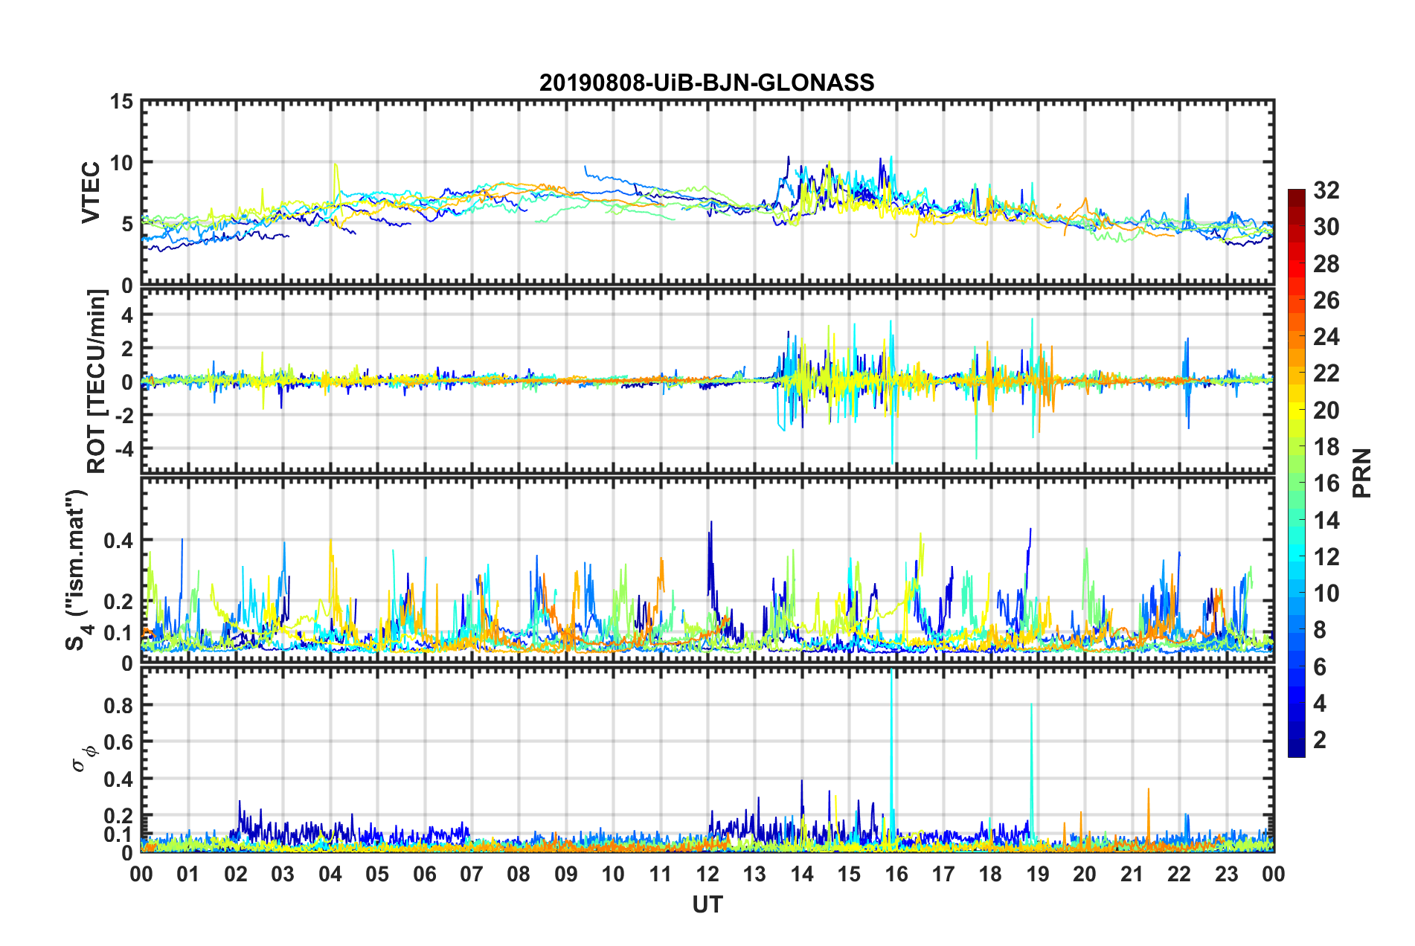Image resolution: width=1415 pixels, height=946 pixels.
Task: Click colorbar tick value 2
Action: point(1320,740)
